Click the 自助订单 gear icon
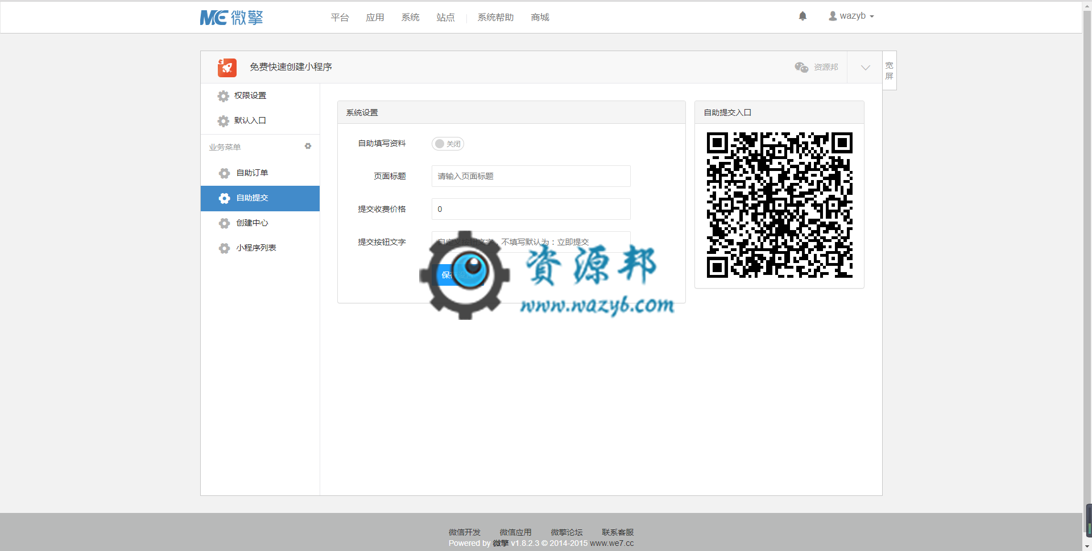The height and width of the screenshot is (551, 1092). [x=225, y=173]
